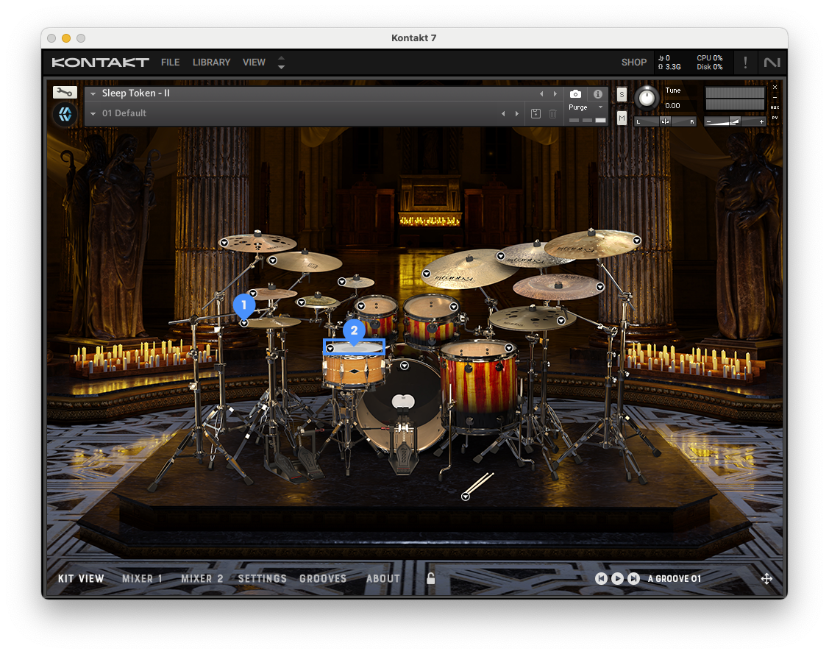The height and width of the screenshot is (654, 829).
Task: Mute the instrument with M button
Action: tap(622, 118)
